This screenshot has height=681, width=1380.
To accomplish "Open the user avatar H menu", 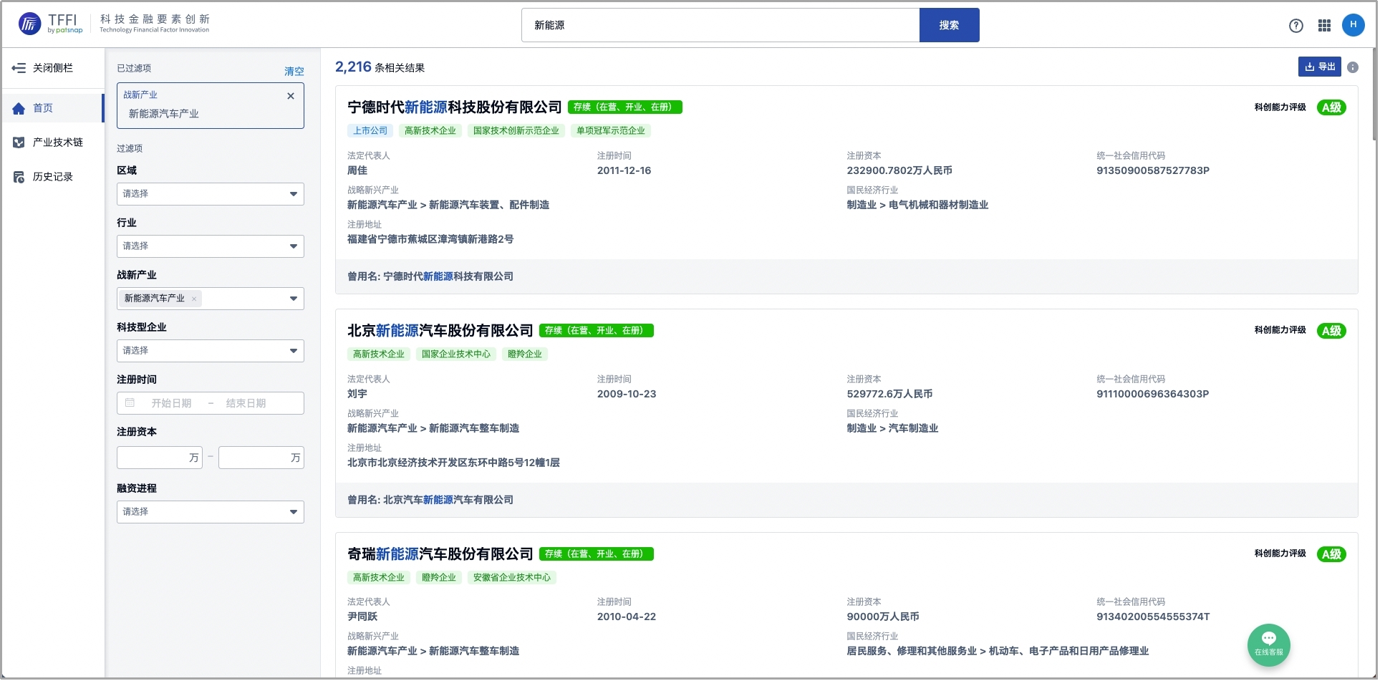I will (1353, 24).
